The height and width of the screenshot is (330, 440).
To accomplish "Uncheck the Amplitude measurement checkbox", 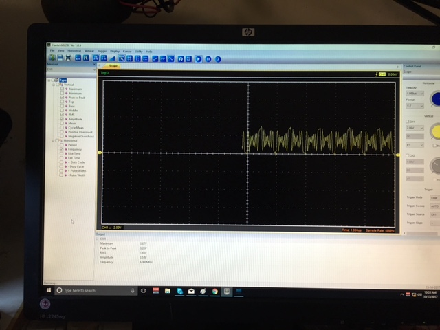I will pos(62,119).
